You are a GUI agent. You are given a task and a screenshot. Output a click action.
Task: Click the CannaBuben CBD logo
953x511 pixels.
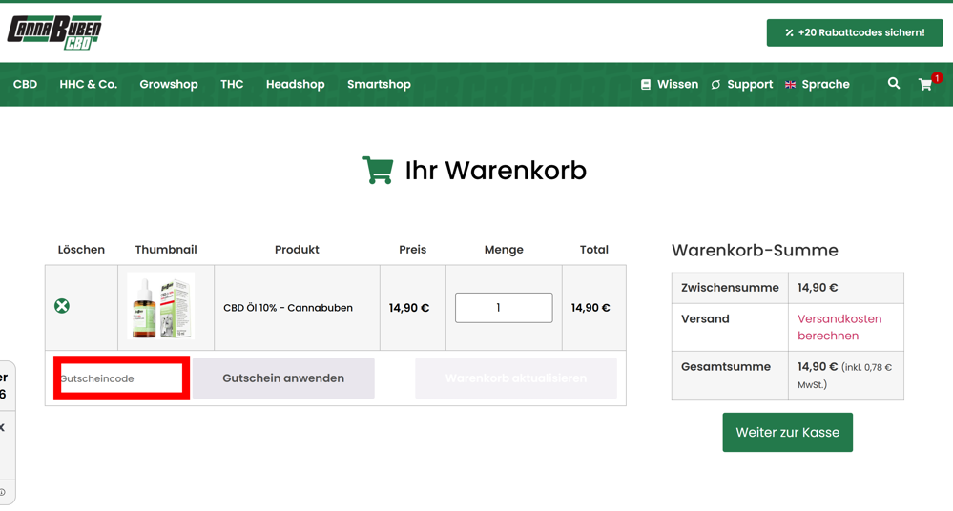54,32
